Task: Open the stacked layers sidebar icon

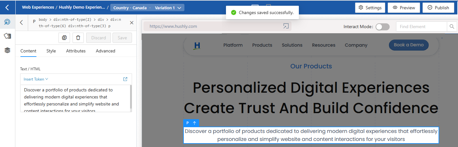Action: [x=7, y=50]
